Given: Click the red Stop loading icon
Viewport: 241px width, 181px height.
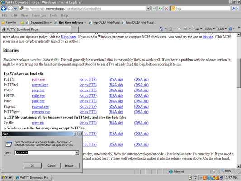Looking at the screenshot, I should pos(166,9).
